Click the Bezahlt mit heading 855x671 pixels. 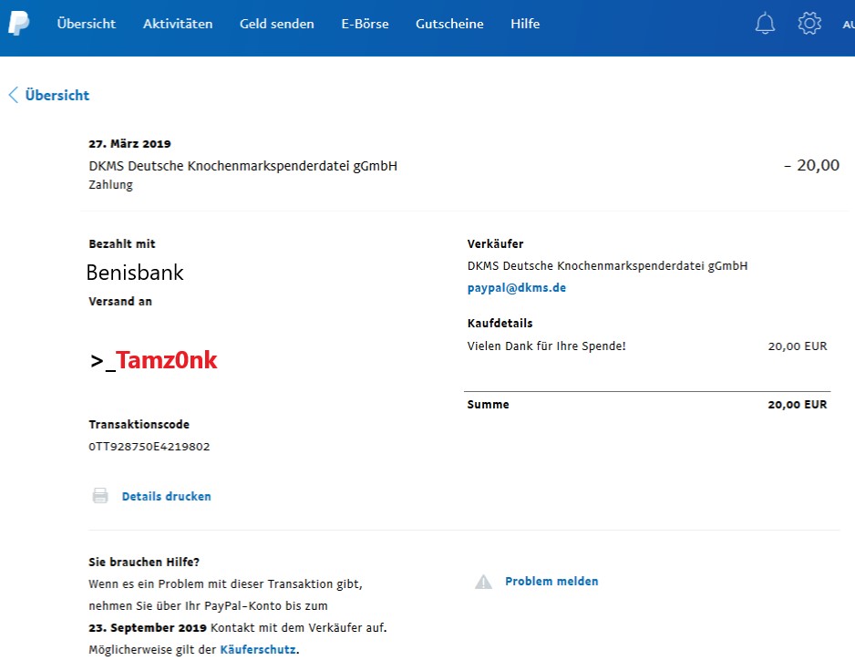pos(122,243)
